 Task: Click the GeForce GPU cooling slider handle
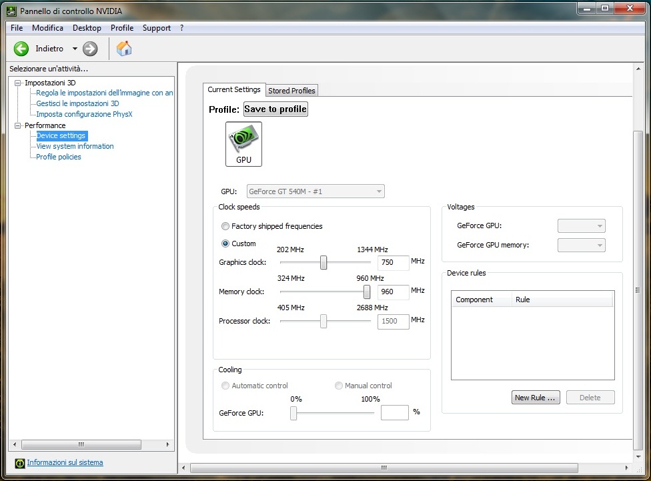[x=293, y=413]
